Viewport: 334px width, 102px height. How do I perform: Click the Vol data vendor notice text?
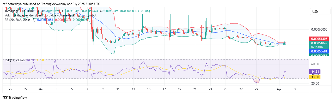point(51,15)
